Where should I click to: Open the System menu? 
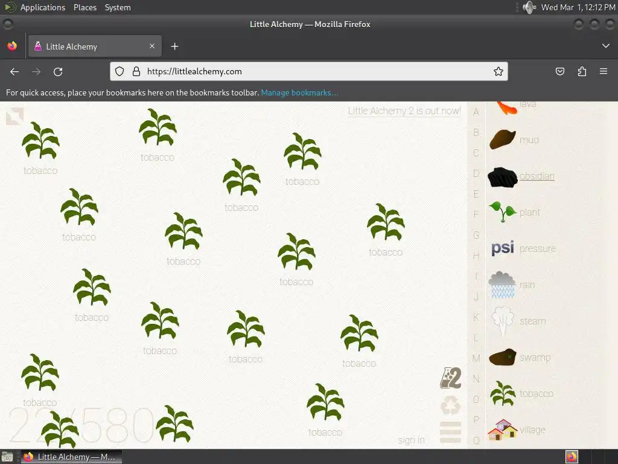(118, 7)
